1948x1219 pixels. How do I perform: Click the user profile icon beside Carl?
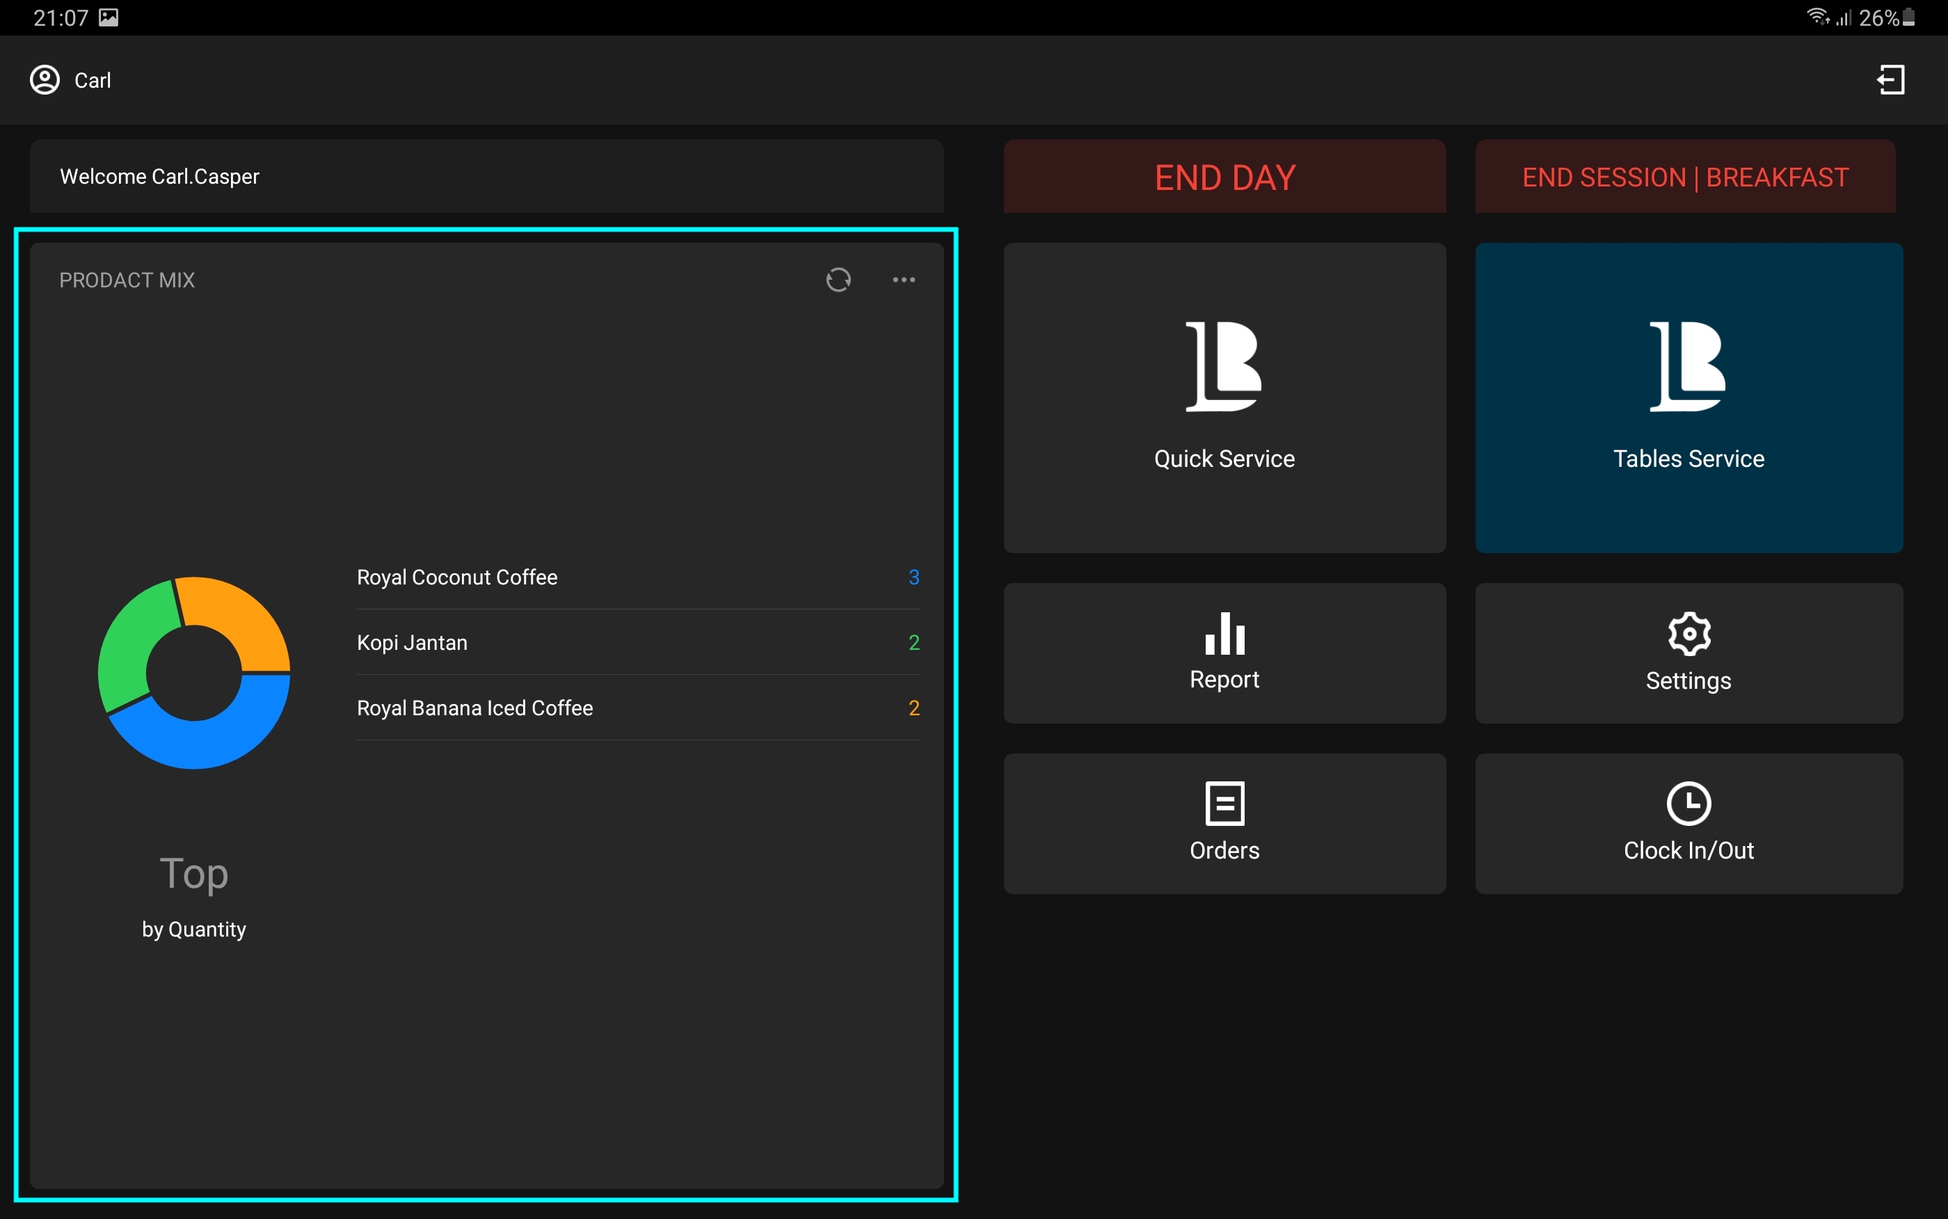point(45,80)
